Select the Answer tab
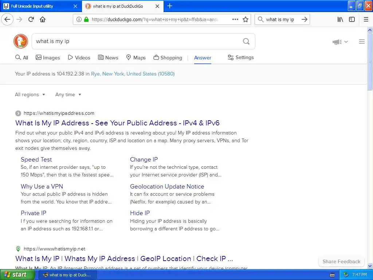The width and height of the screenshot is (373, 280). (203, 58)
